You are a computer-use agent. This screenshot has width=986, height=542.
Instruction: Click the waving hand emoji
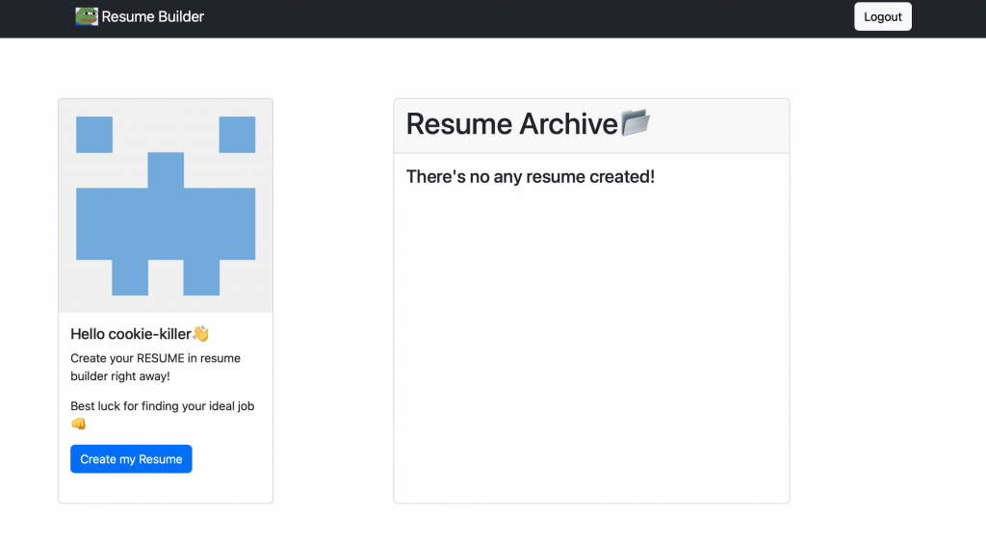point(200,334)
